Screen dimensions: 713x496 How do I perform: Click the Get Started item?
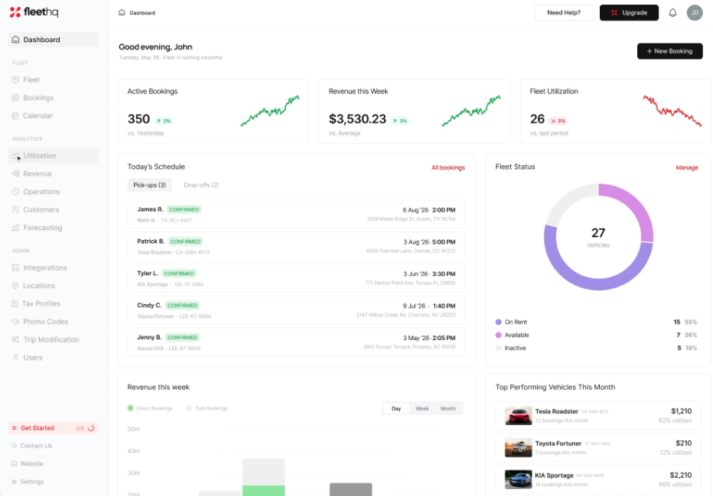pos(54,428)
